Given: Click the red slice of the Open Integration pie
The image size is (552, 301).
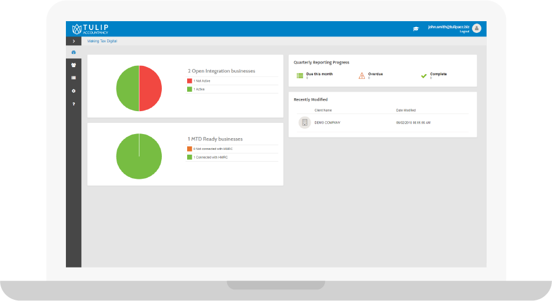Looking at the screenshot, I should pyautogui.click(x=151, y=88).
